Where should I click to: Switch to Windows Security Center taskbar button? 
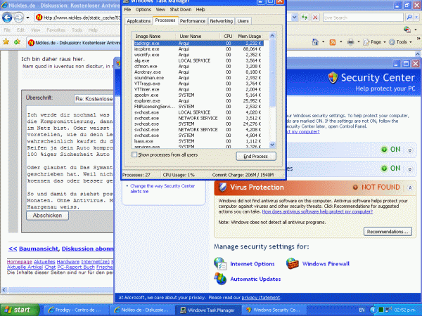274,310
